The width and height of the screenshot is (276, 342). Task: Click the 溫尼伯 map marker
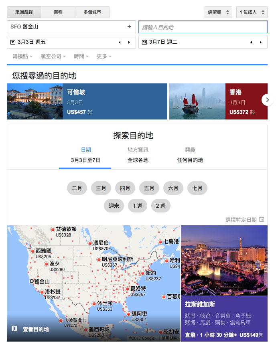pos(90,243)
